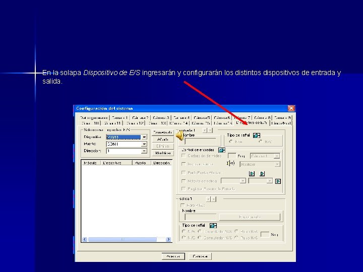Switch to Cámara 14 tab
Viewport: 363px width, 272px height.
click(x=178, y=123)
